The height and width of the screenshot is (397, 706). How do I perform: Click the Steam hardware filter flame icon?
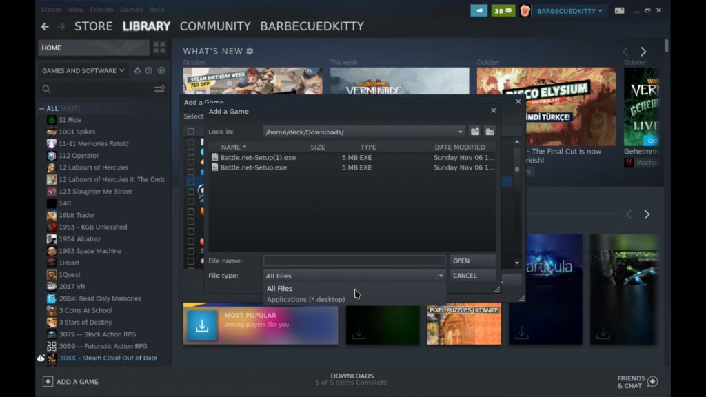(x=137, y=71)
